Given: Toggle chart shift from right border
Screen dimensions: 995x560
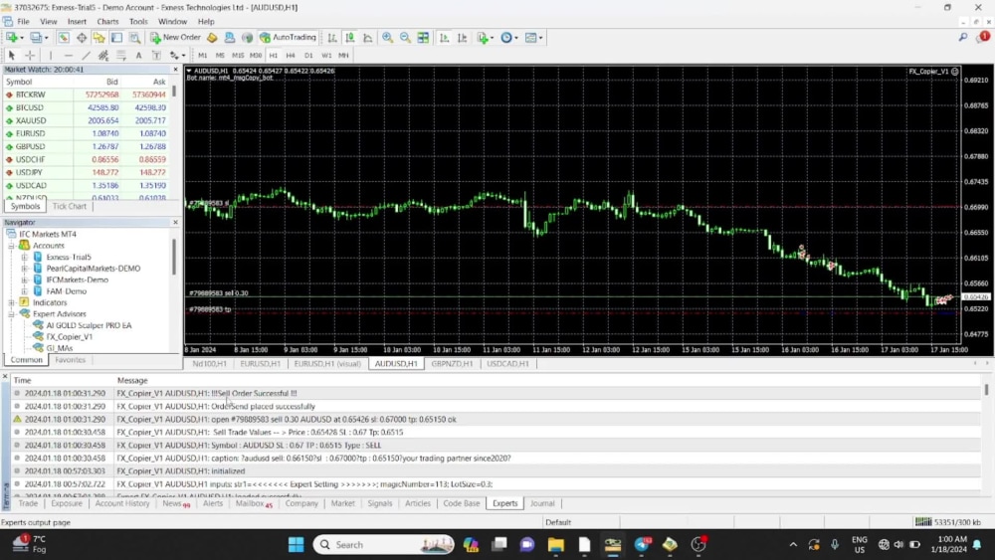Looking at the screenshot, I should 462,38.
